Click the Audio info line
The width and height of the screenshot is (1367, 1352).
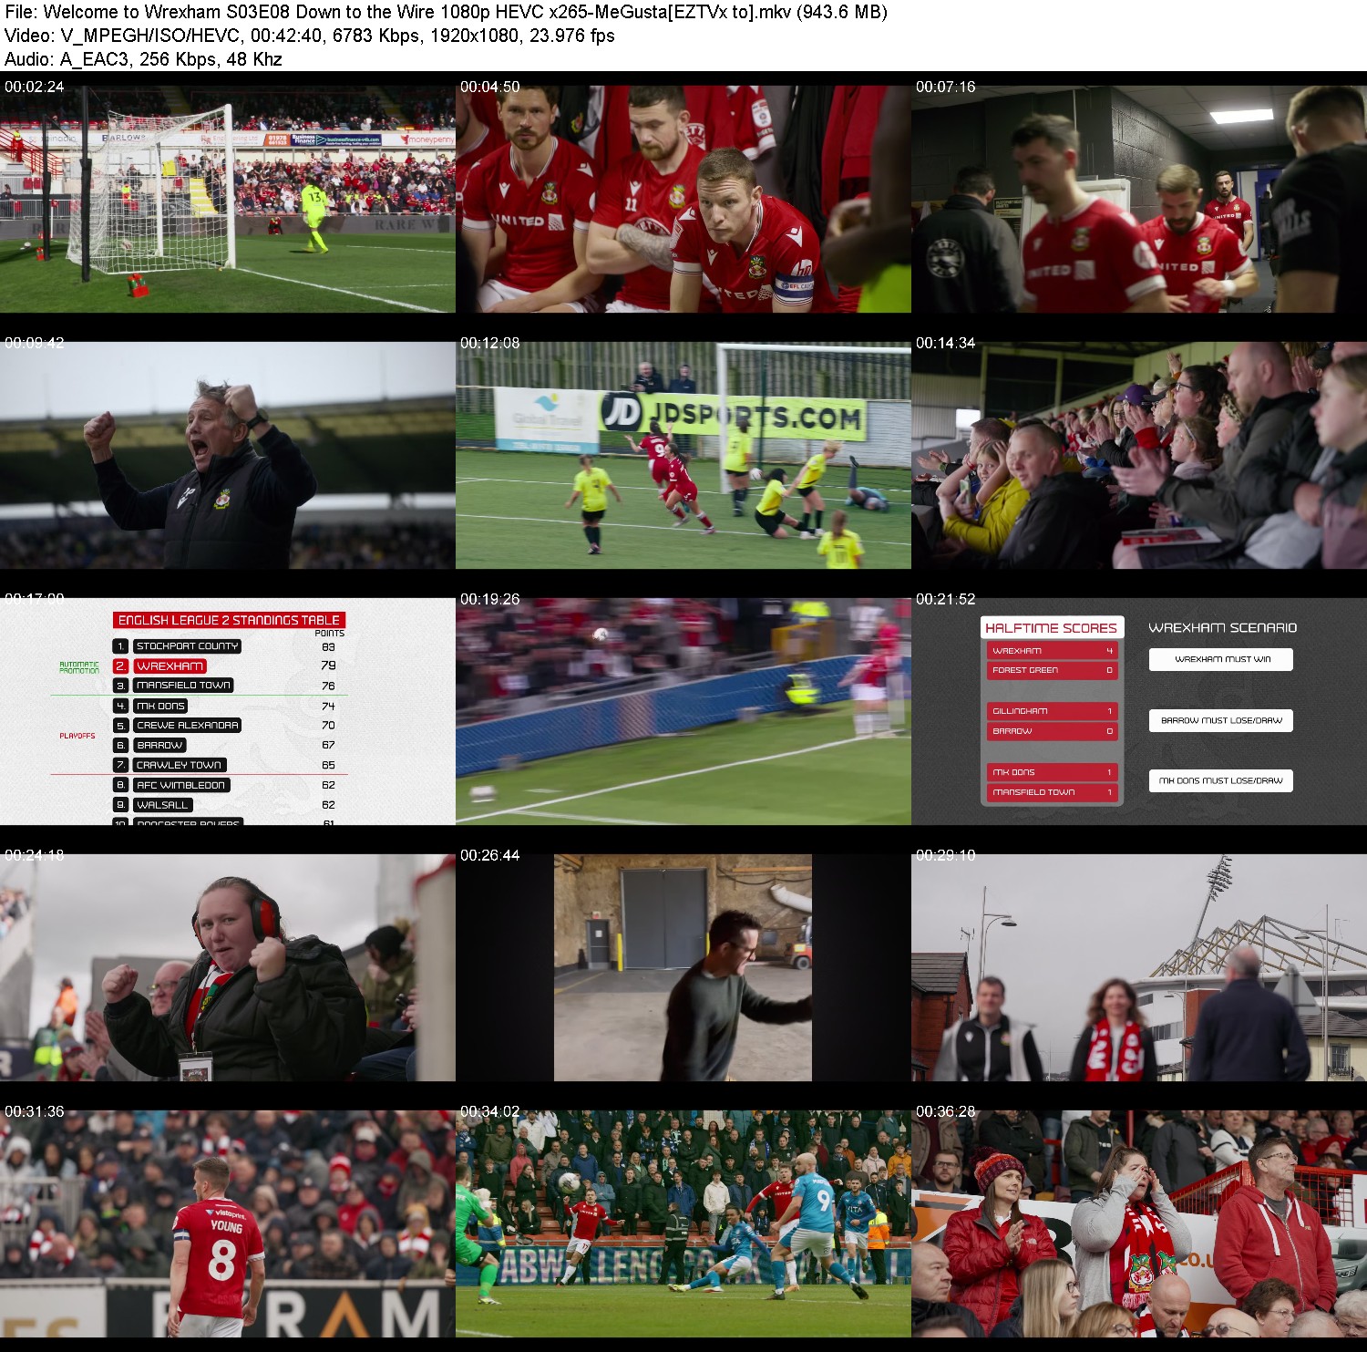[143, 59]
